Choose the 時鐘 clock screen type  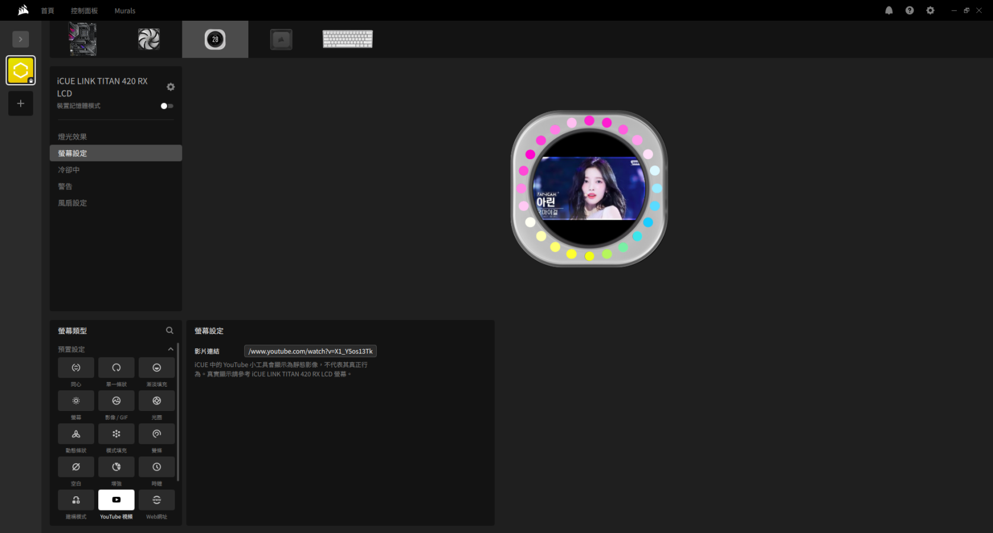(156, 467)
